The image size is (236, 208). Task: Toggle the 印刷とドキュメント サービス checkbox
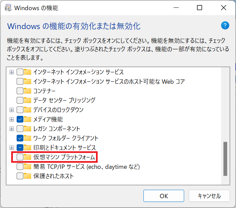[20, 148]
